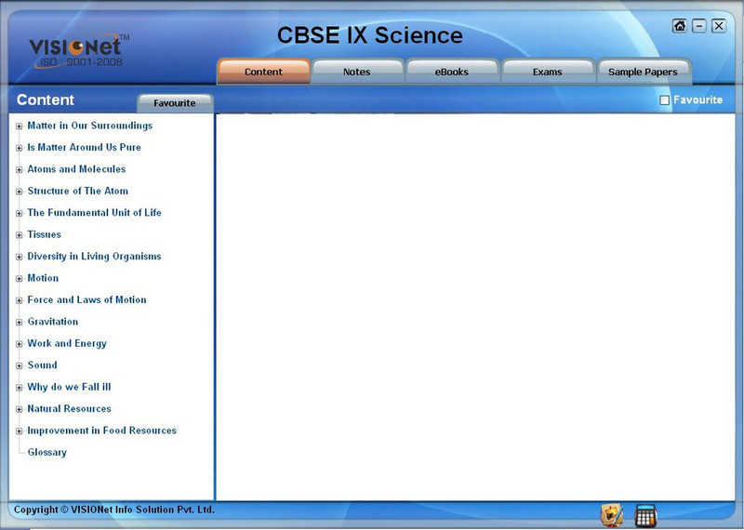This screenshot has width=744, height=530.
Task: Expand the Atoms and Molecules node
Action: (19, 170)
